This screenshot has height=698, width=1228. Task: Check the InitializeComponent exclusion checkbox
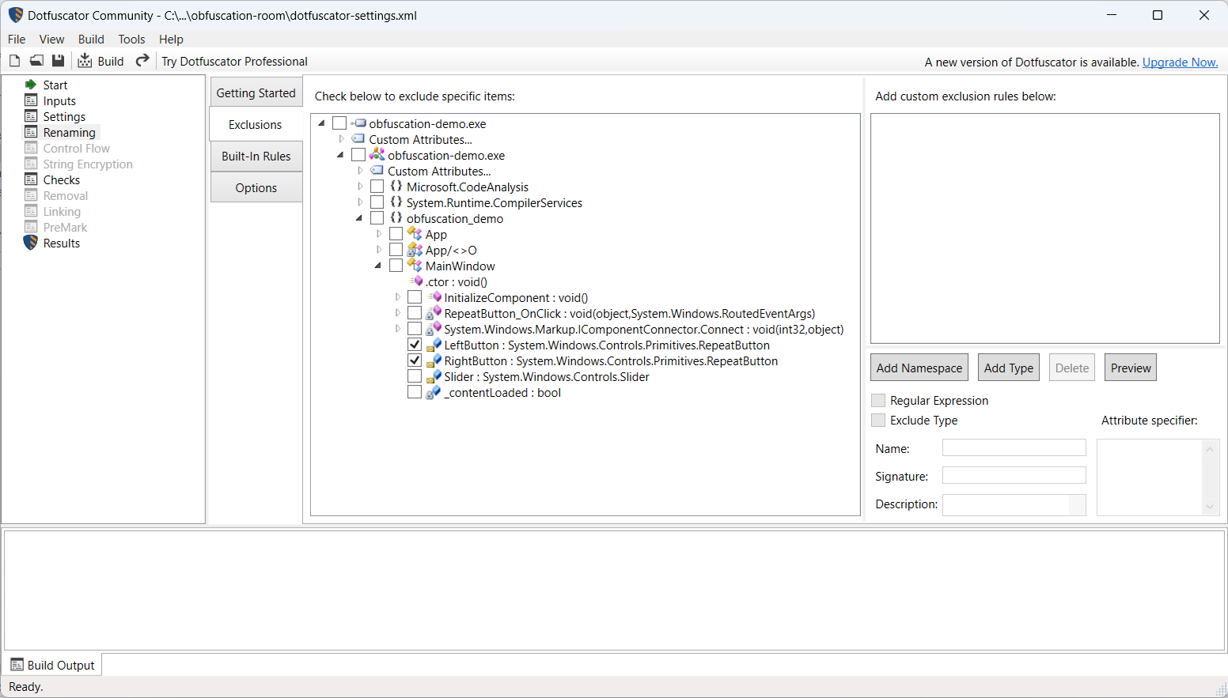pyautogui.click(x=415, y=297)
